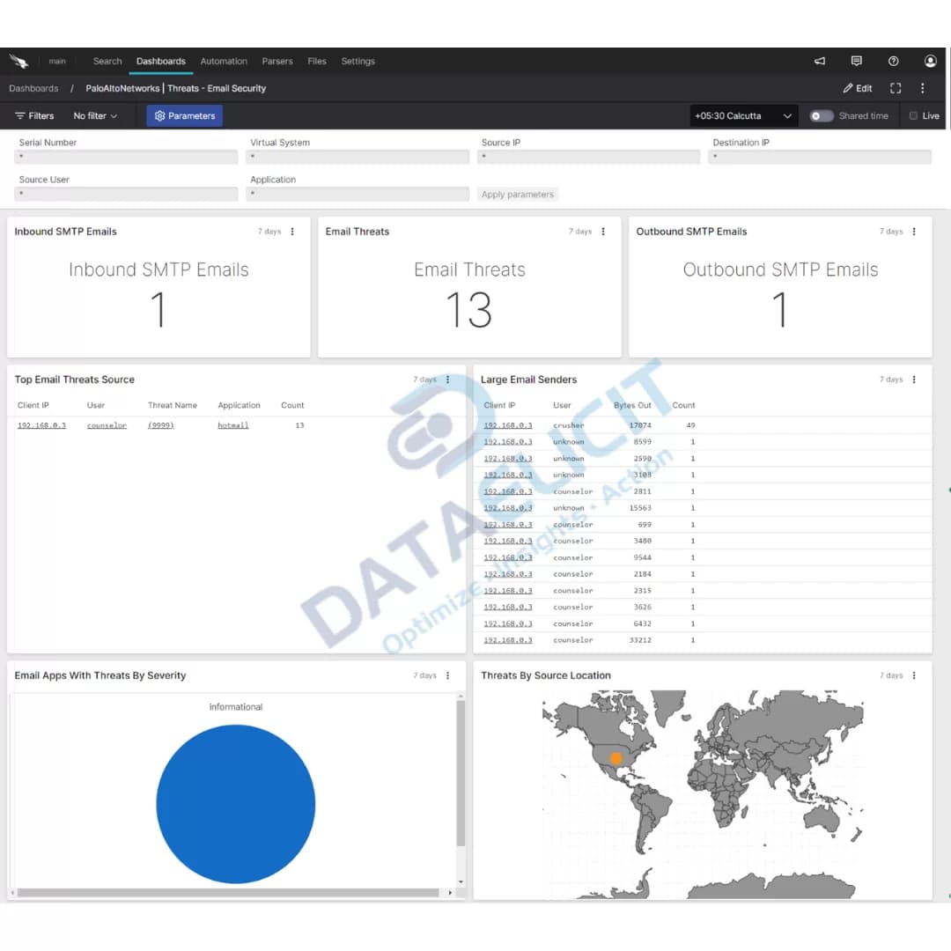The width and height of the screenshot is (951, 951).
Task: Open the Email Threats panel options menu
Action: point(602,231)
